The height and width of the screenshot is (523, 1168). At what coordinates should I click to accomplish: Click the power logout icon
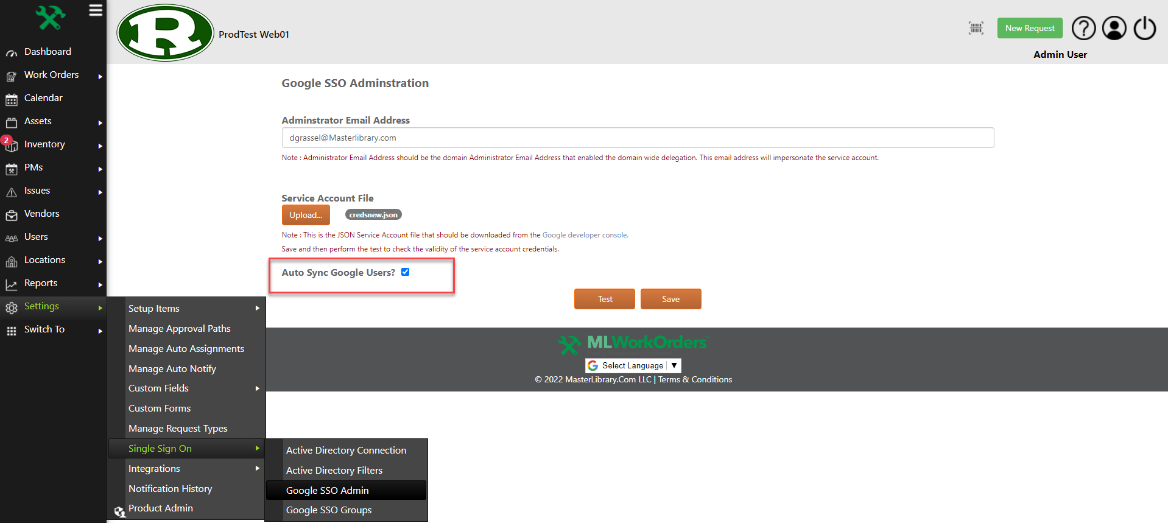pyautogui.click(x=1144, y=28)
